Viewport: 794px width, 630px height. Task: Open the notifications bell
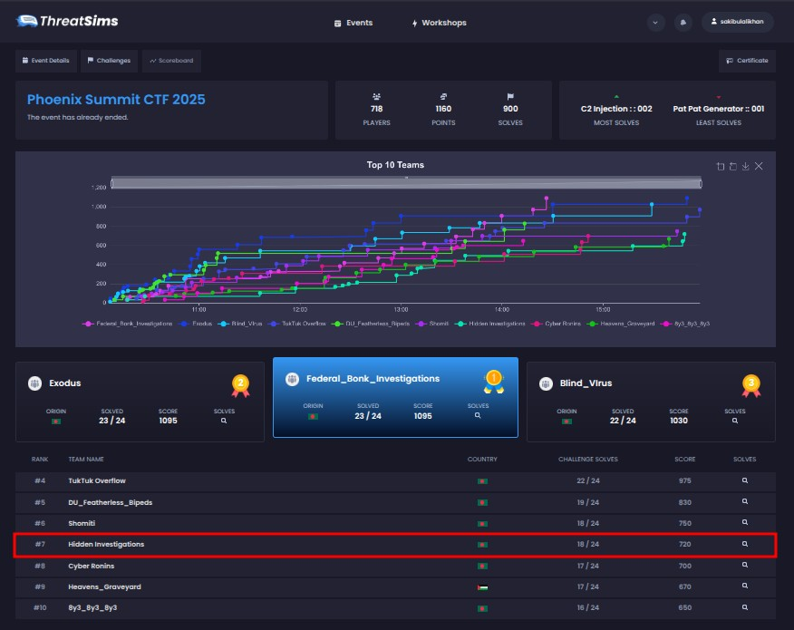[683, 23]
